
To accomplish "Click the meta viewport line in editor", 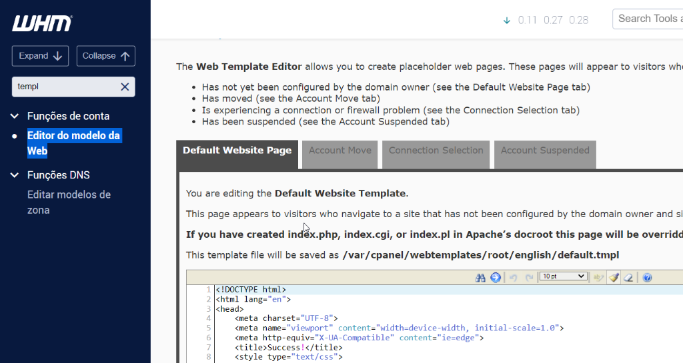I will click(399, 328).
